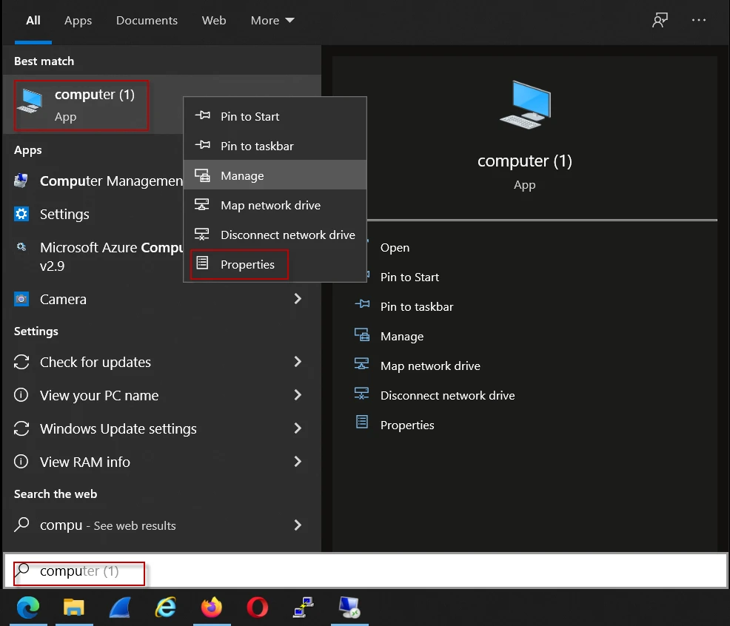The height and width of the screenshot is (626, 730).
Task: Click Map network drive in right pane
Action: coord(430,366)
